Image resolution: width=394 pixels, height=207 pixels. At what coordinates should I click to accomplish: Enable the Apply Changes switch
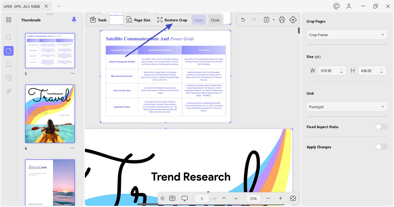(x=382, y=147)
